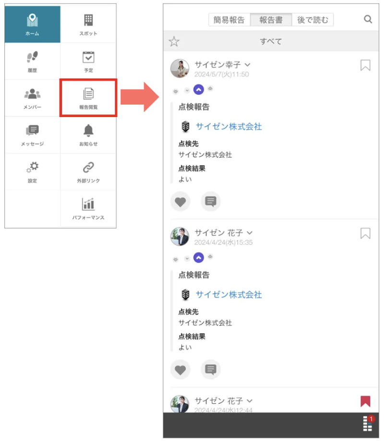Open the 外部リンク external link tile

coord(88,172)
